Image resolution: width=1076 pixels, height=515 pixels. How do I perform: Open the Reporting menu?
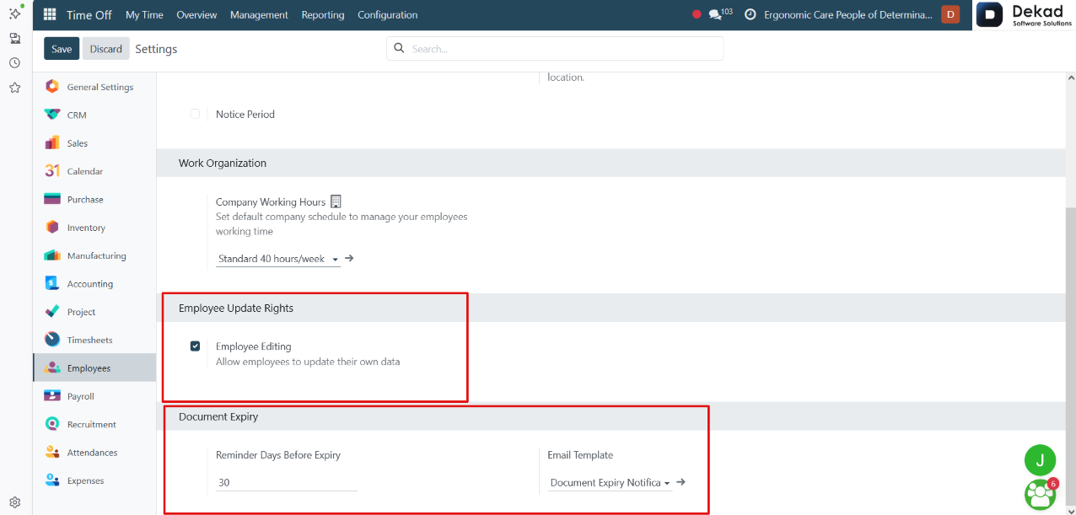tap(323, 15)
